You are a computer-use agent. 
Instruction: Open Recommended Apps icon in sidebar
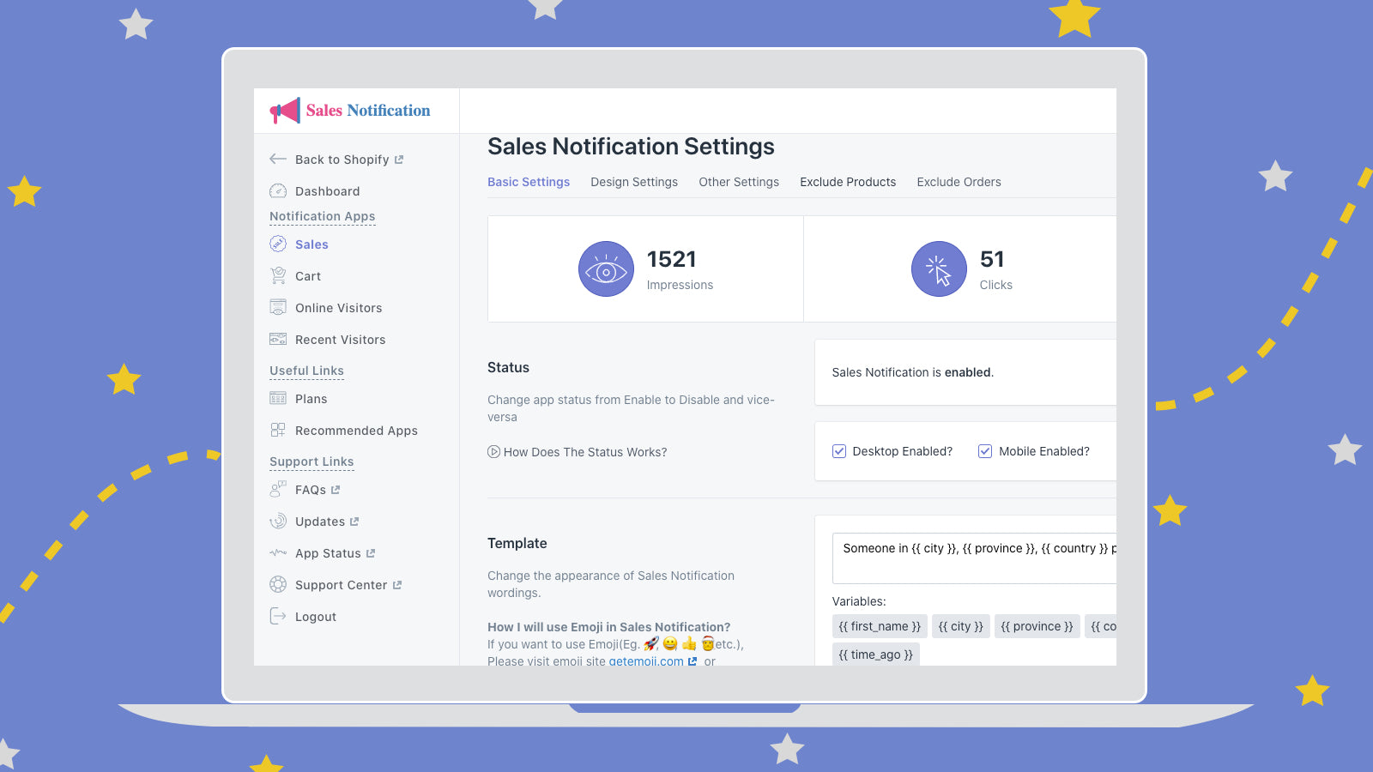point(278,431)
